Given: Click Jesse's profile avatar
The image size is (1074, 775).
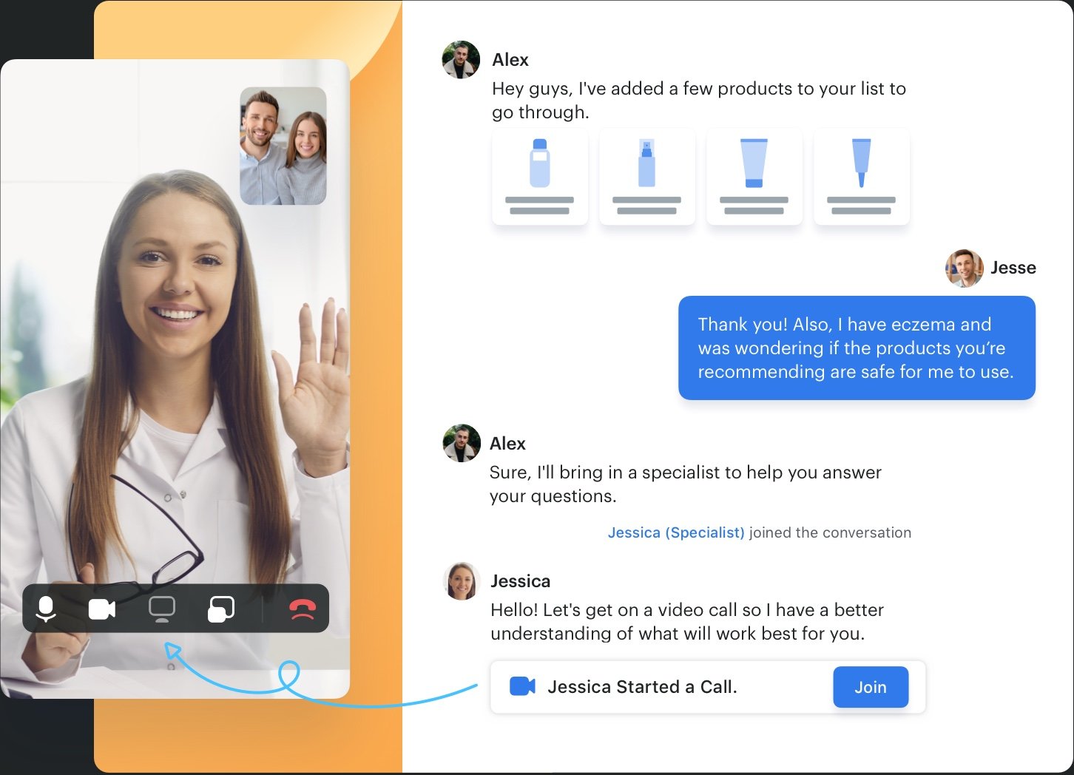Looking at the screenshot, I should pos(964,268).
